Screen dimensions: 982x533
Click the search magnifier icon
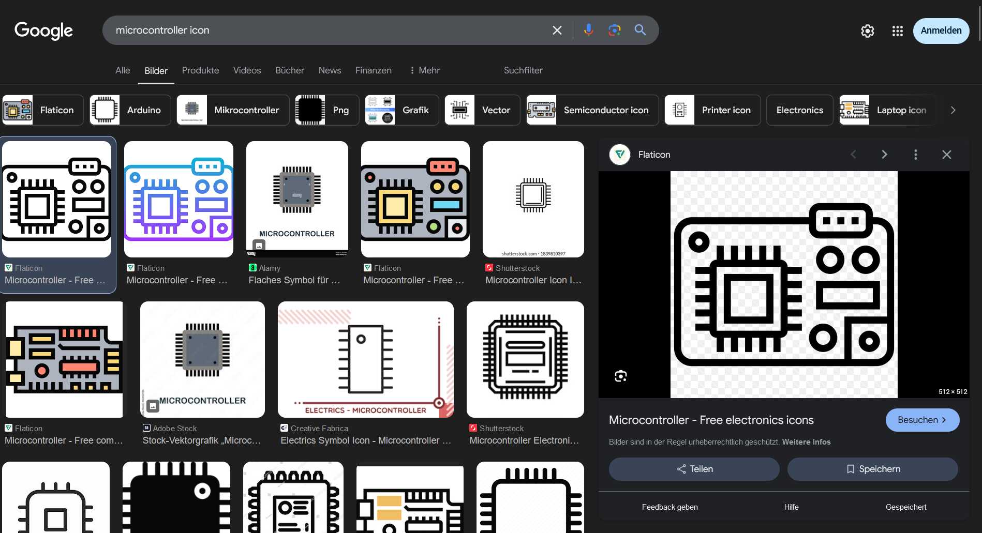click(640, 30)
